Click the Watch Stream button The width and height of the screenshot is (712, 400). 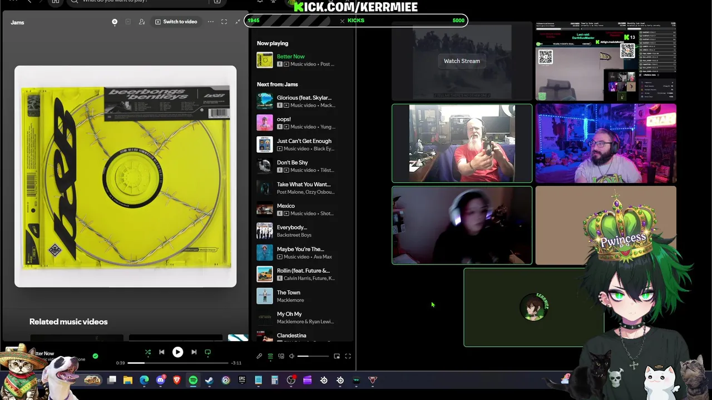tap(462, 61)
